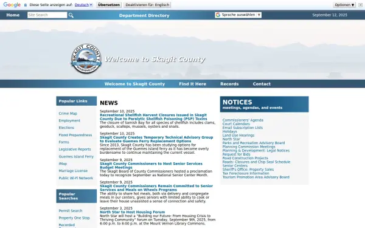The height and width of the screenshot is (228, 365).
Task: Click the Skagit County seal logo
Action: pyautogui.click(x=86, y=58)
